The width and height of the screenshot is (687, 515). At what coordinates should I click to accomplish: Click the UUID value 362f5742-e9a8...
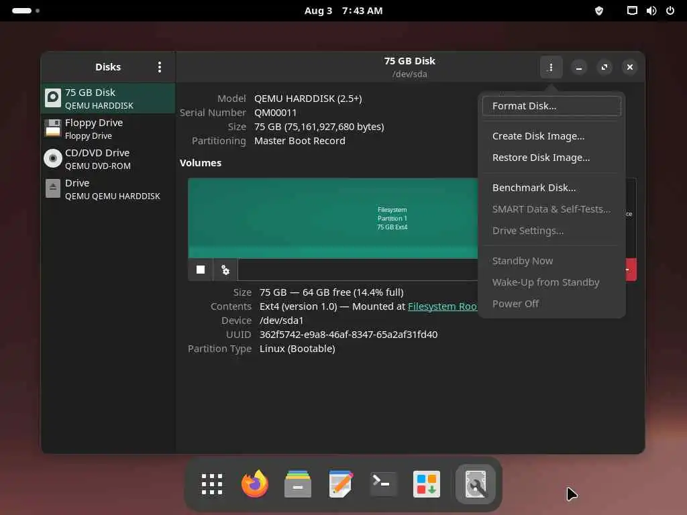point(348,335)
